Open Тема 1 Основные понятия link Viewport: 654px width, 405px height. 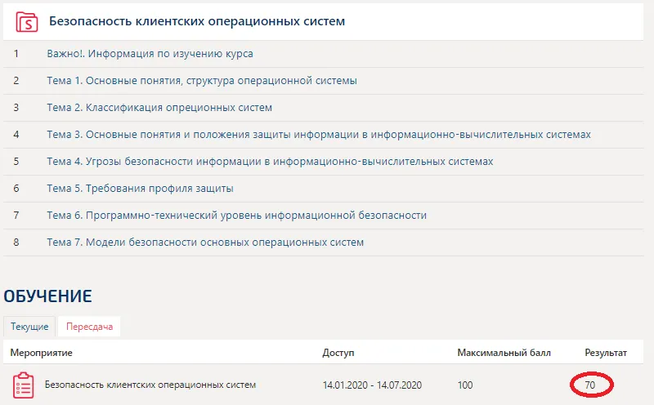(x=202, y=81)
